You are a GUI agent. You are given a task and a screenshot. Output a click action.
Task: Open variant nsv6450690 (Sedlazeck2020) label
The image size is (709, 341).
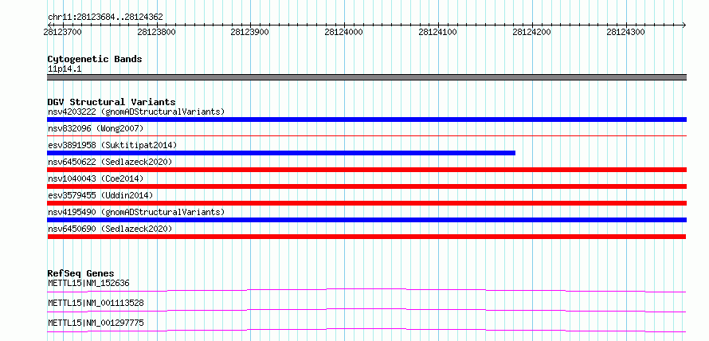110,229
